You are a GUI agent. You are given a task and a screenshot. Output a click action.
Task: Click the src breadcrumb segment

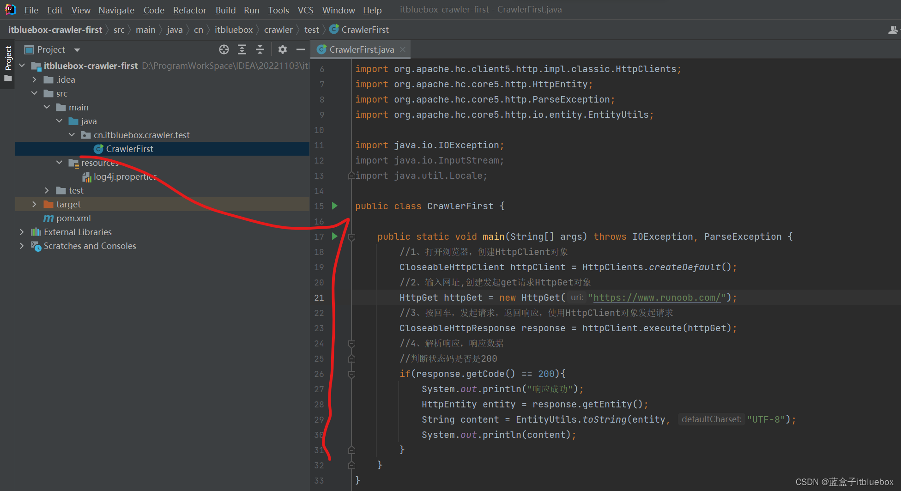pos(119,30)
